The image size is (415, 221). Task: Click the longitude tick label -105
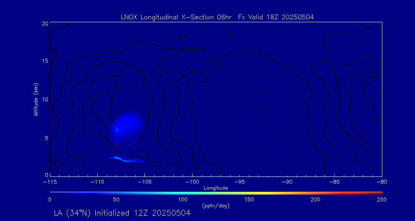(145, 182)
